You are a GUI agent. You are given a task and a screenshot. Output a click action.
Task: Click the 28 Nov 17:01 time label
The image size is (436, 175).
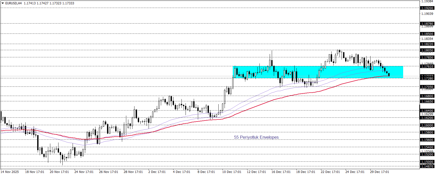tap(133, 172)
